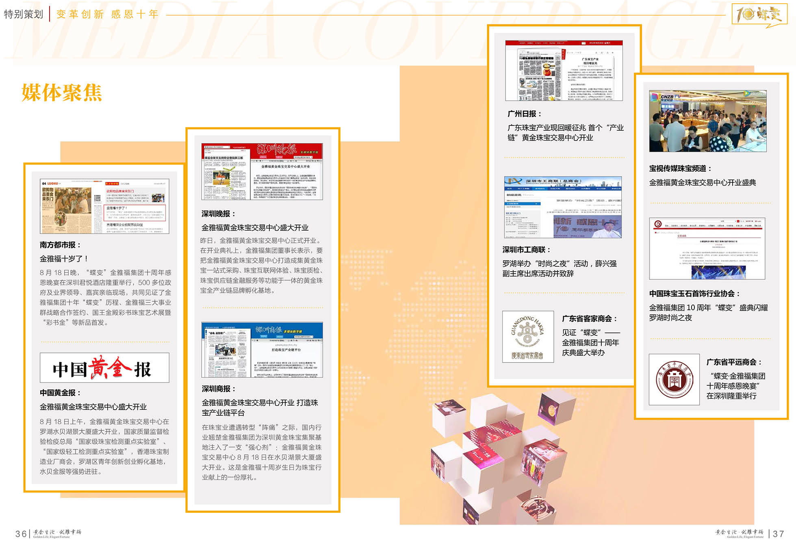Viewport: 796px width, 540px height.
Task: Click the 广东省客家商会： label
Action: 590,318
